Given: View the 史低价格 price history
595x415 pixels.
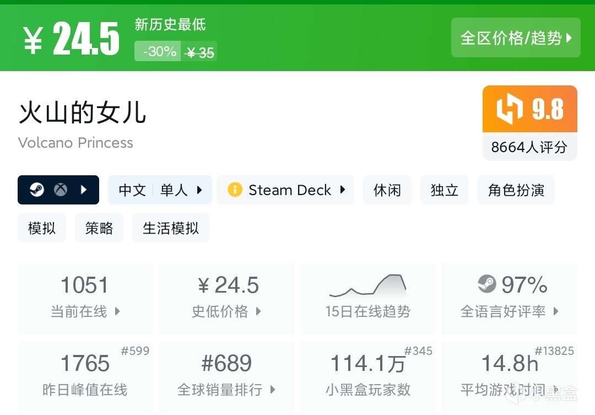Looking at the screenshot, I should (226, 299).
